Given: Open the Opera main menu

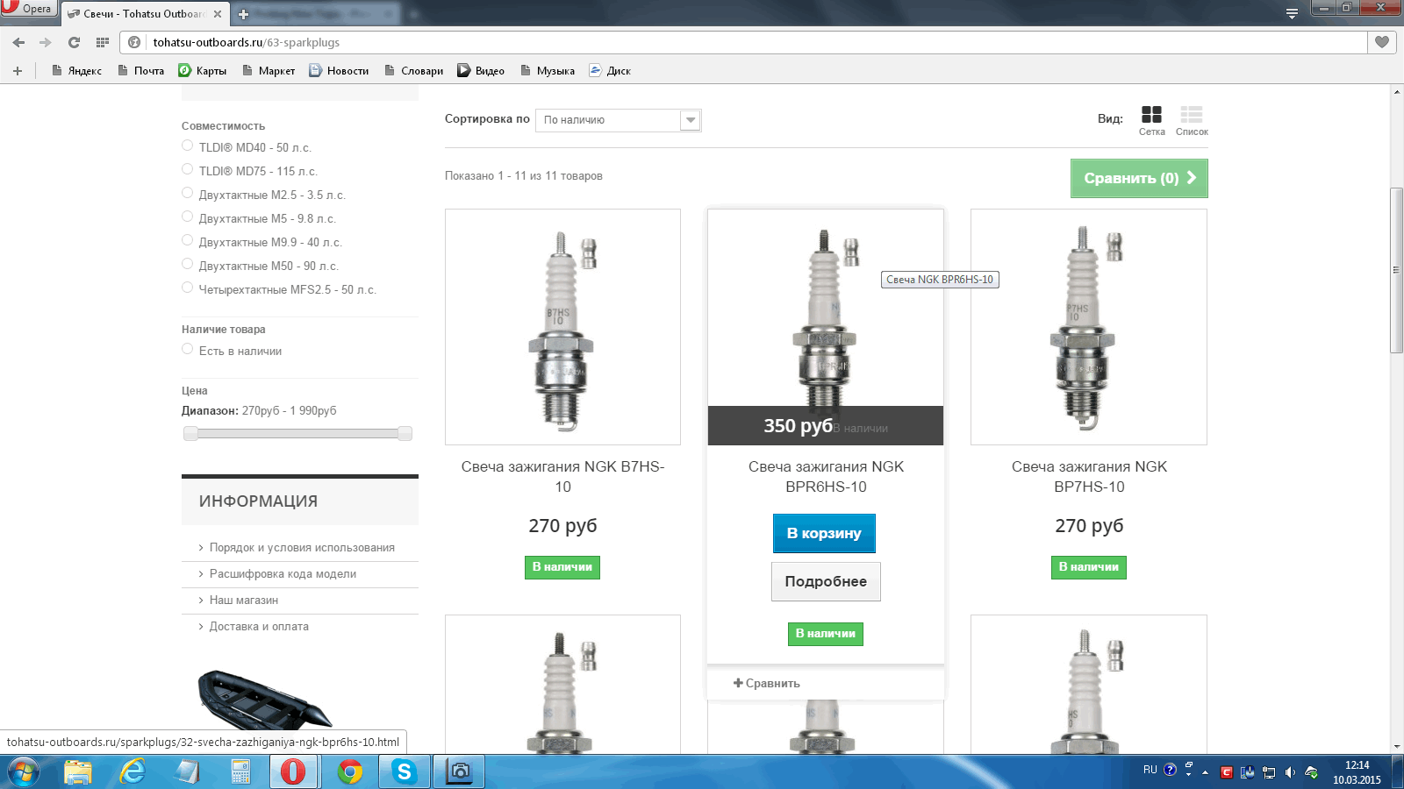Looking at the screenshot, I should [28, 9].
